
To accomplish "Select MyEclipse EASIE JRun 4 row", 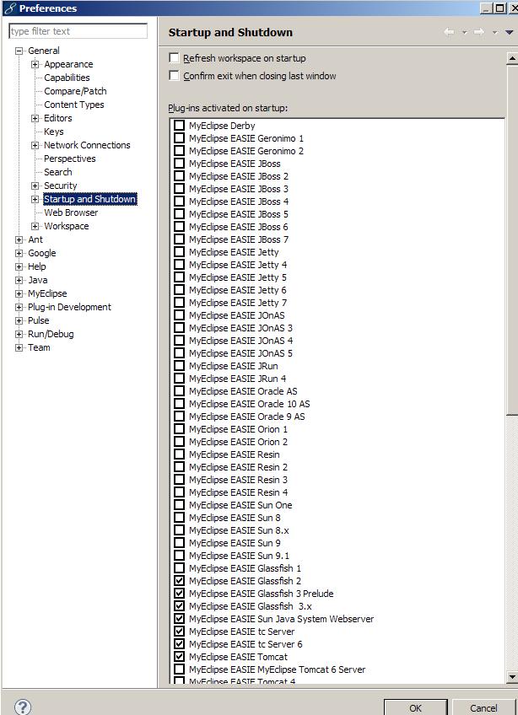I will click(237, 379).
